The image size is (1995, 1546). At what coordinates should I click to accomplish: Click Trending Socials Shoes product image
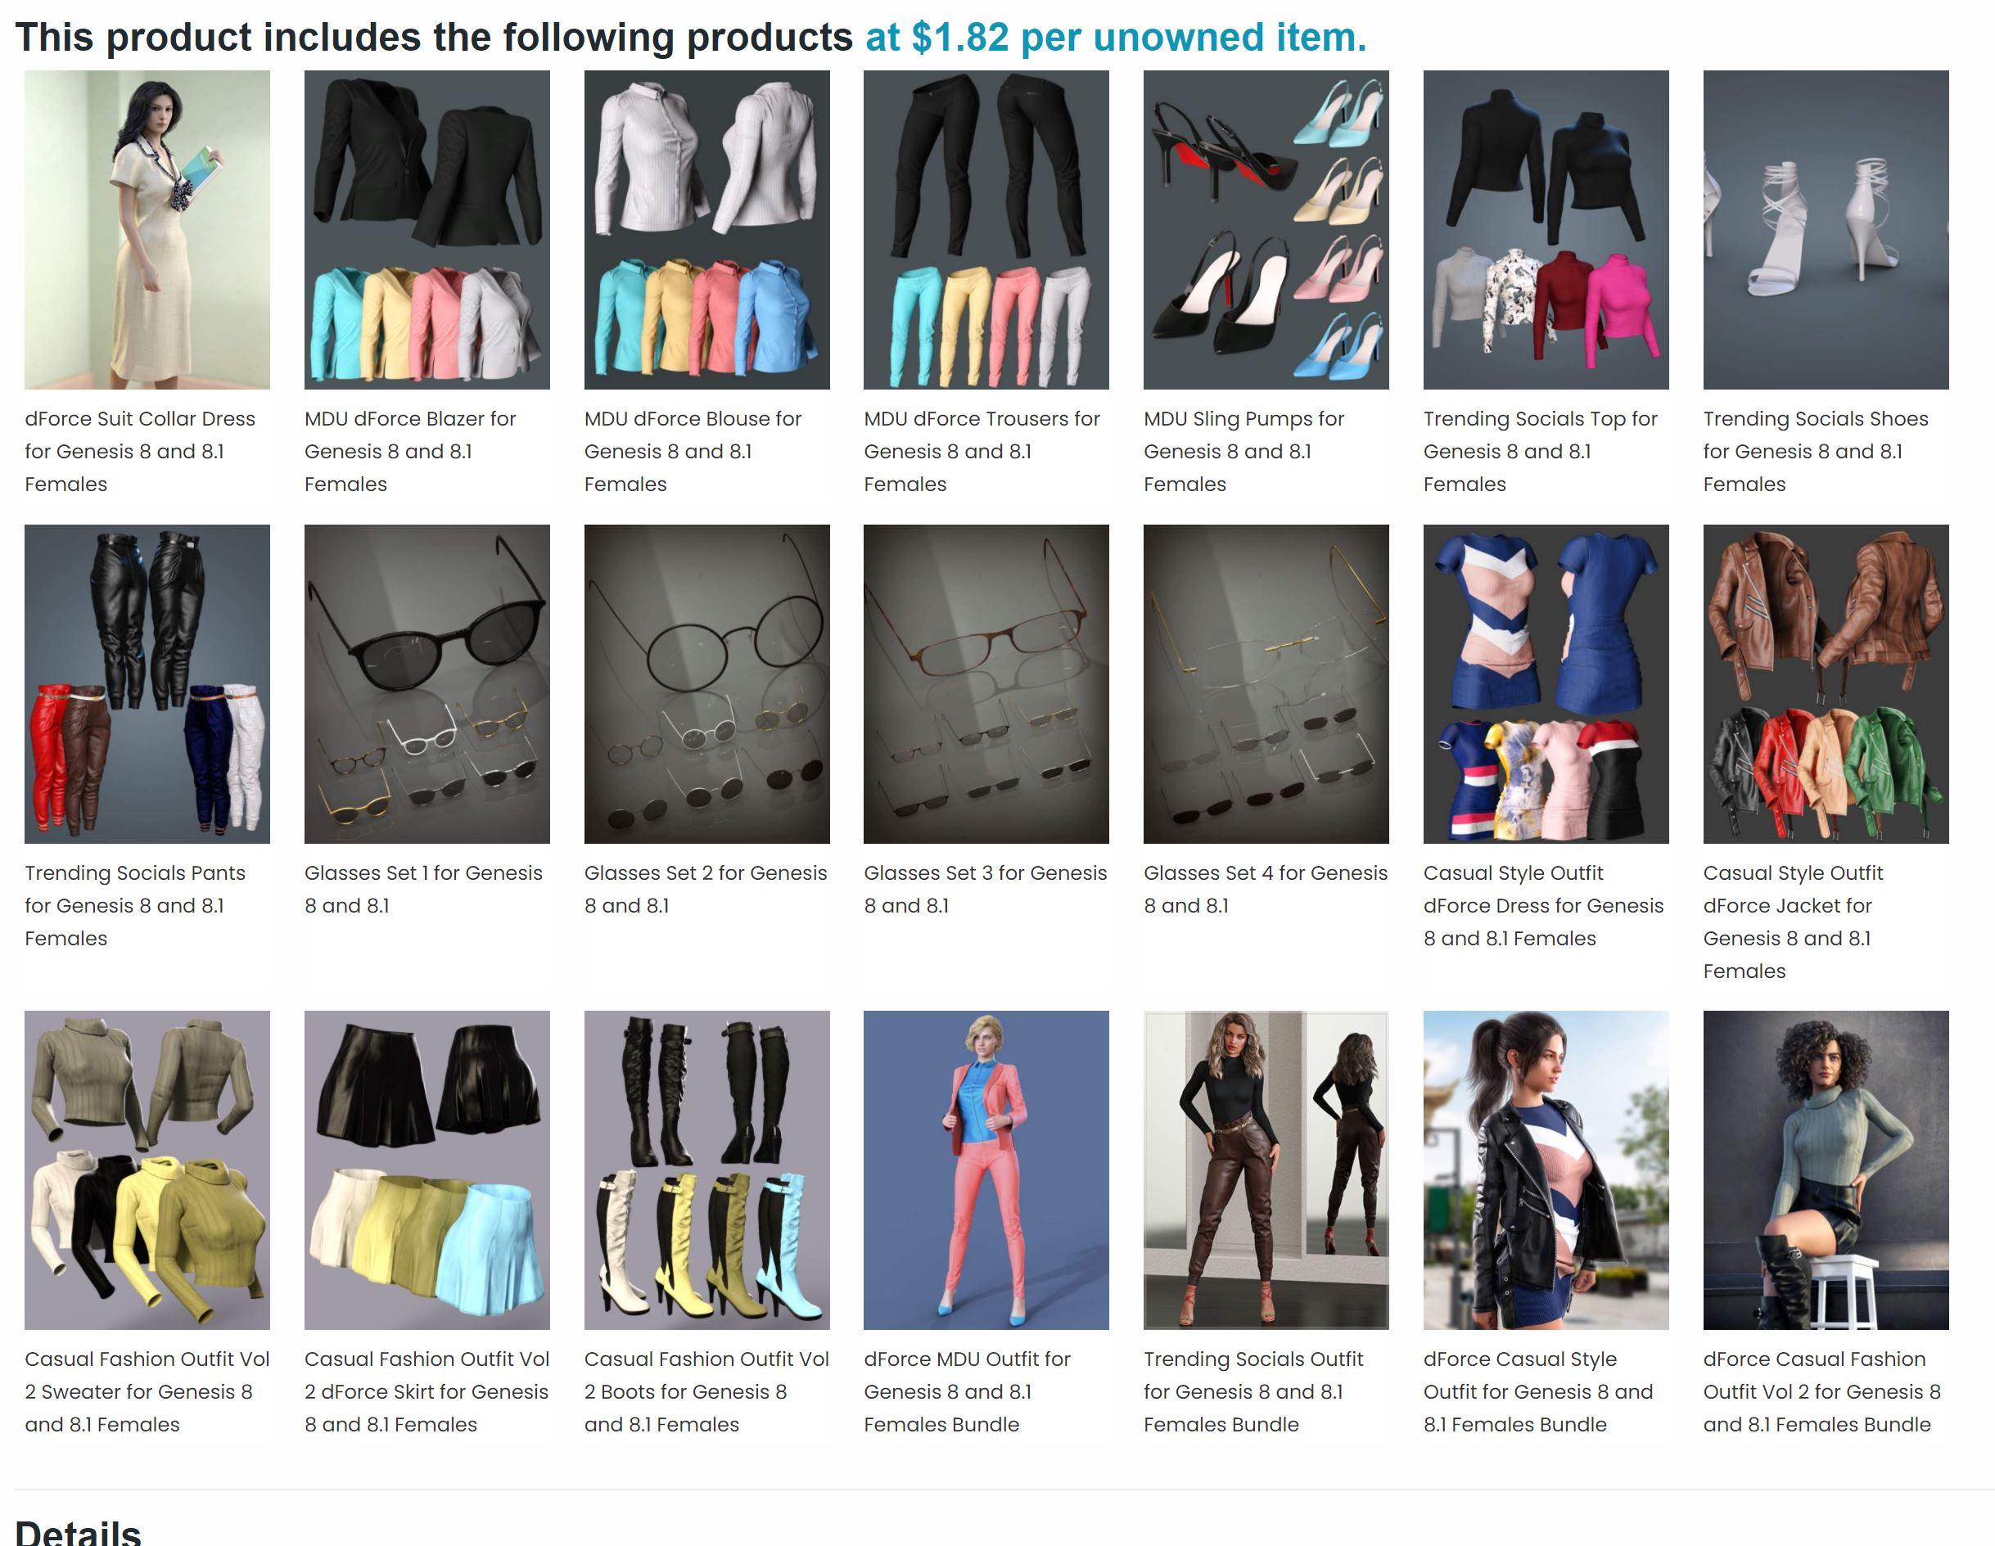click(x=1825, y=229)
